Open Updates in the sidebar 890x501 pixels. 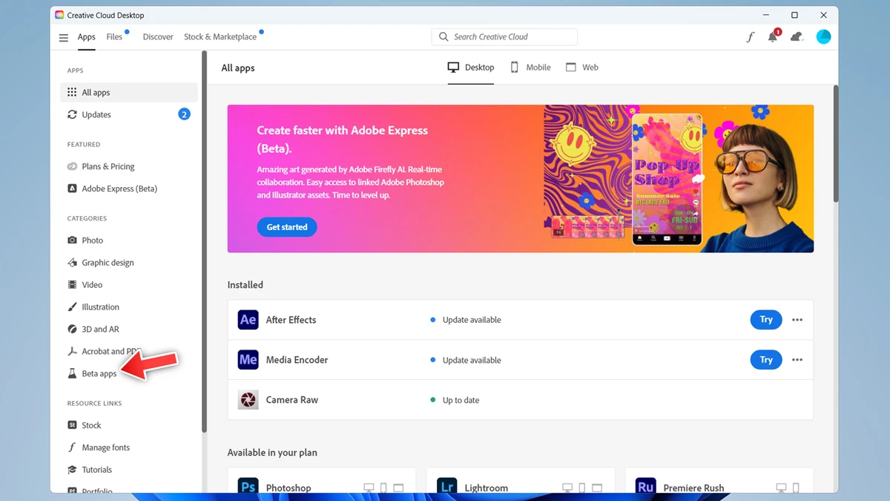129,114
